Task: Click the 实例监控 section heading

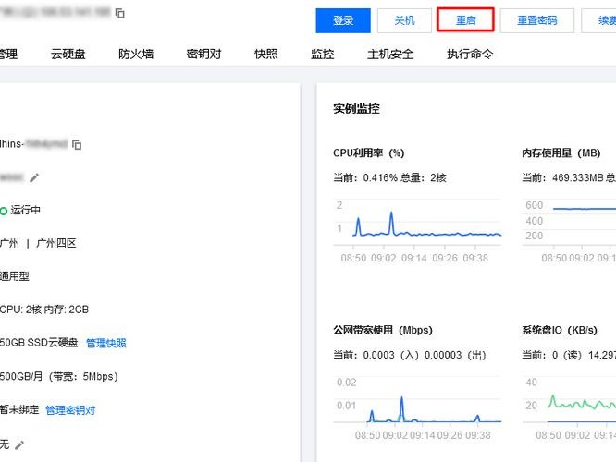Action: (356, 109)
